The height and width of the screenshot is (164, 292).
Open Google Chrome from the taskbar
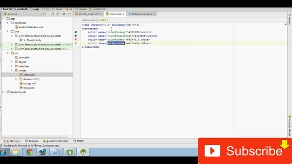pyautogui.click(x=29, y=152)
